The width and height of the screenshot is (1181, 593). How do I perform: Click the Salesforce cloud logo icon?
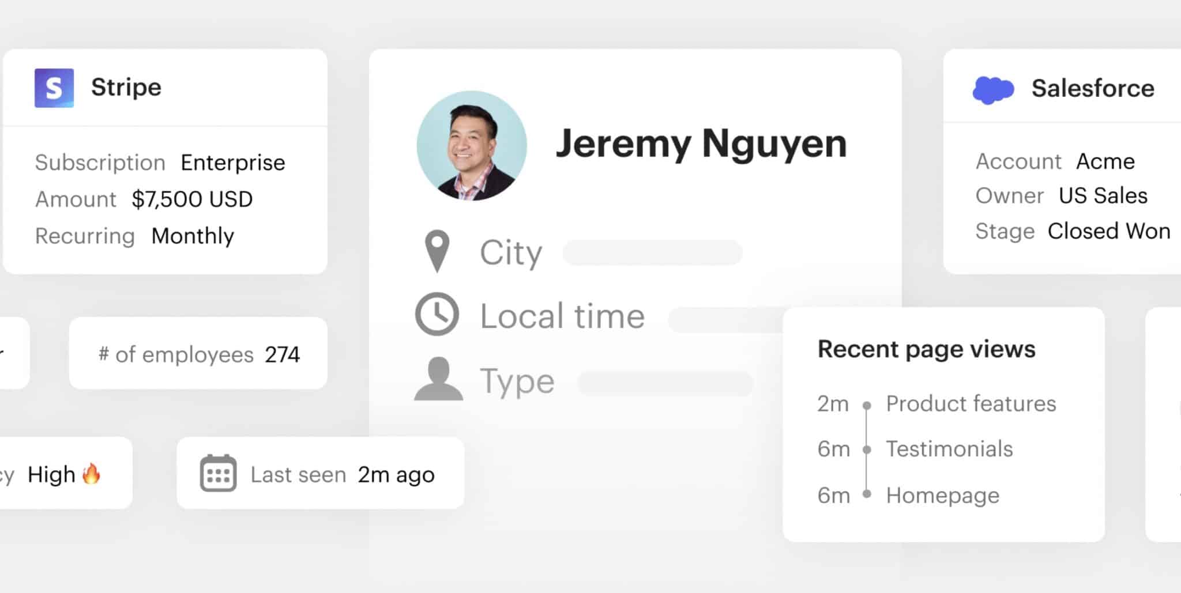(x=993, y=90)
